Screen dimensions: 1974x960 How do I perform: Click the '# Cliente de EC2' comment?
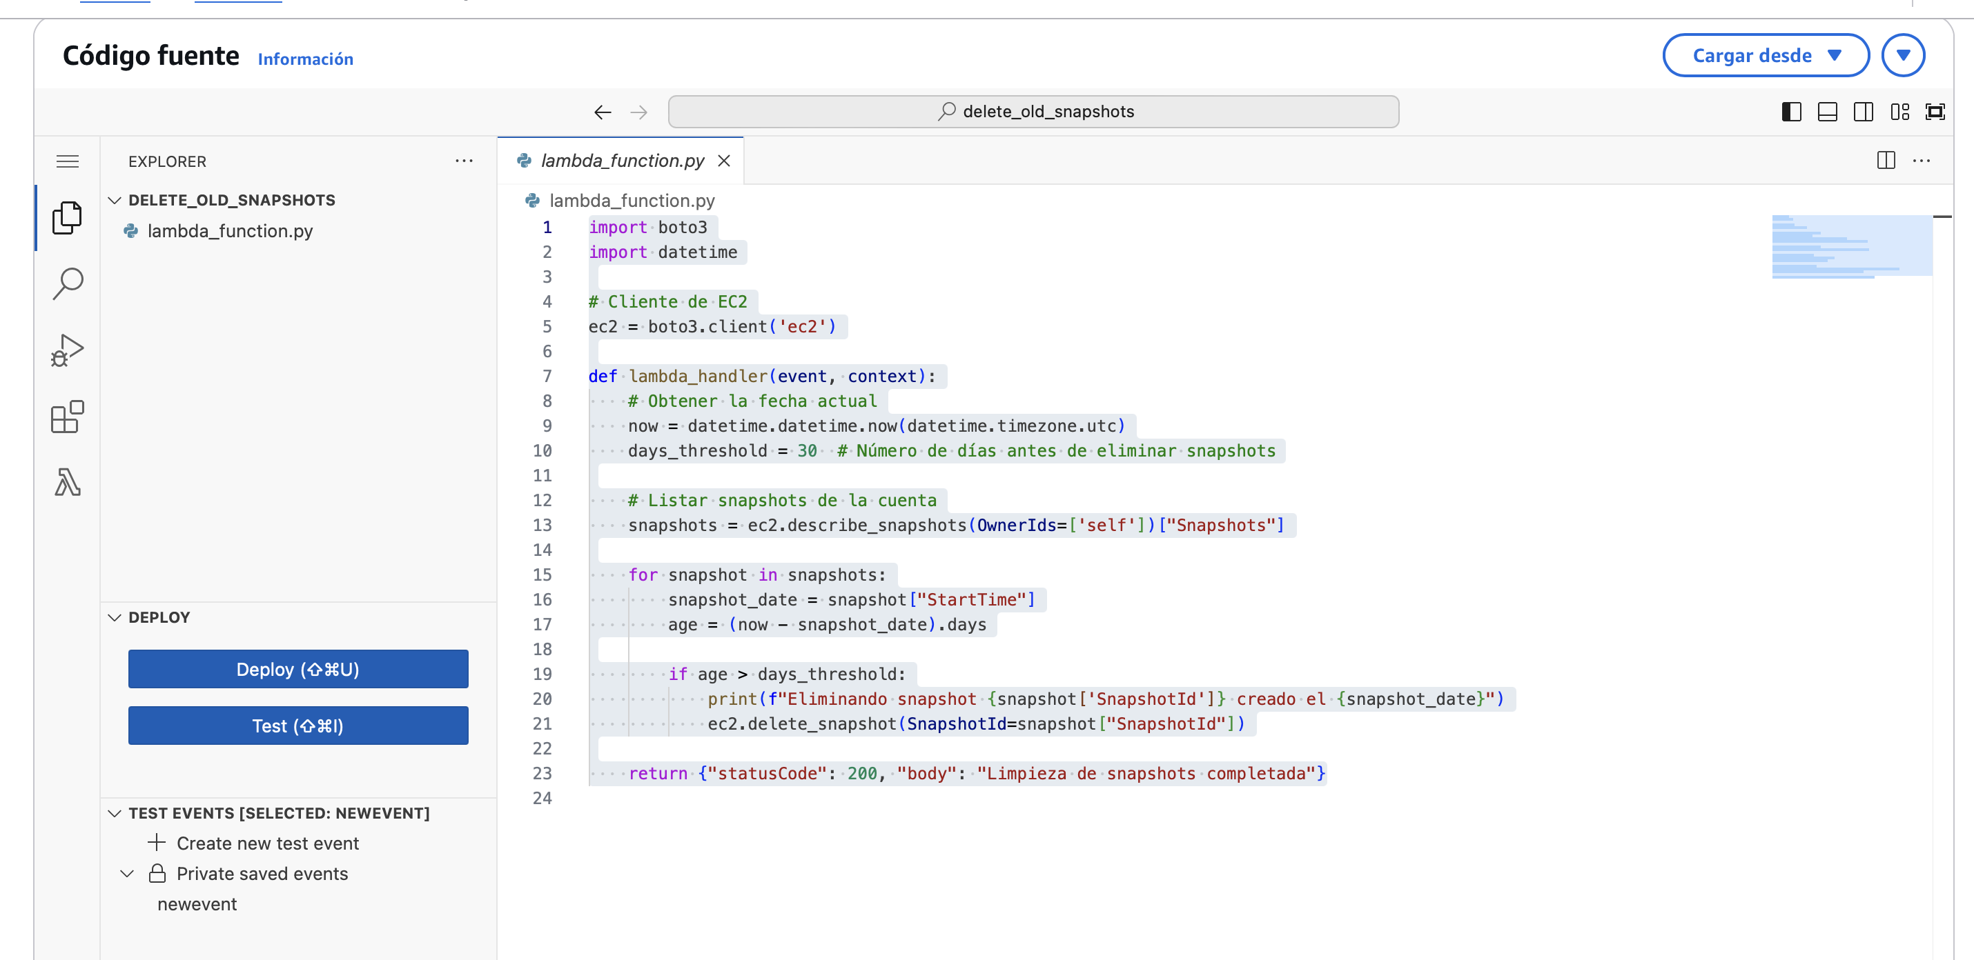pyautogui.click(x=667, y=301)
